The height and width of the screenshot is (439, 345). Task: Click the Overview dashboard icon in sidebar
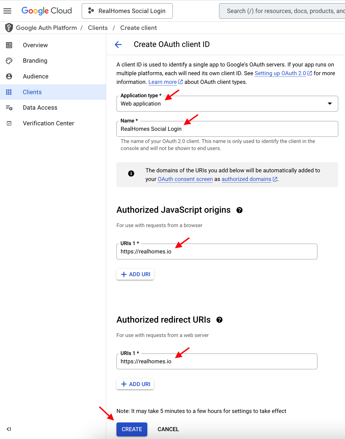tap(9, 45)
